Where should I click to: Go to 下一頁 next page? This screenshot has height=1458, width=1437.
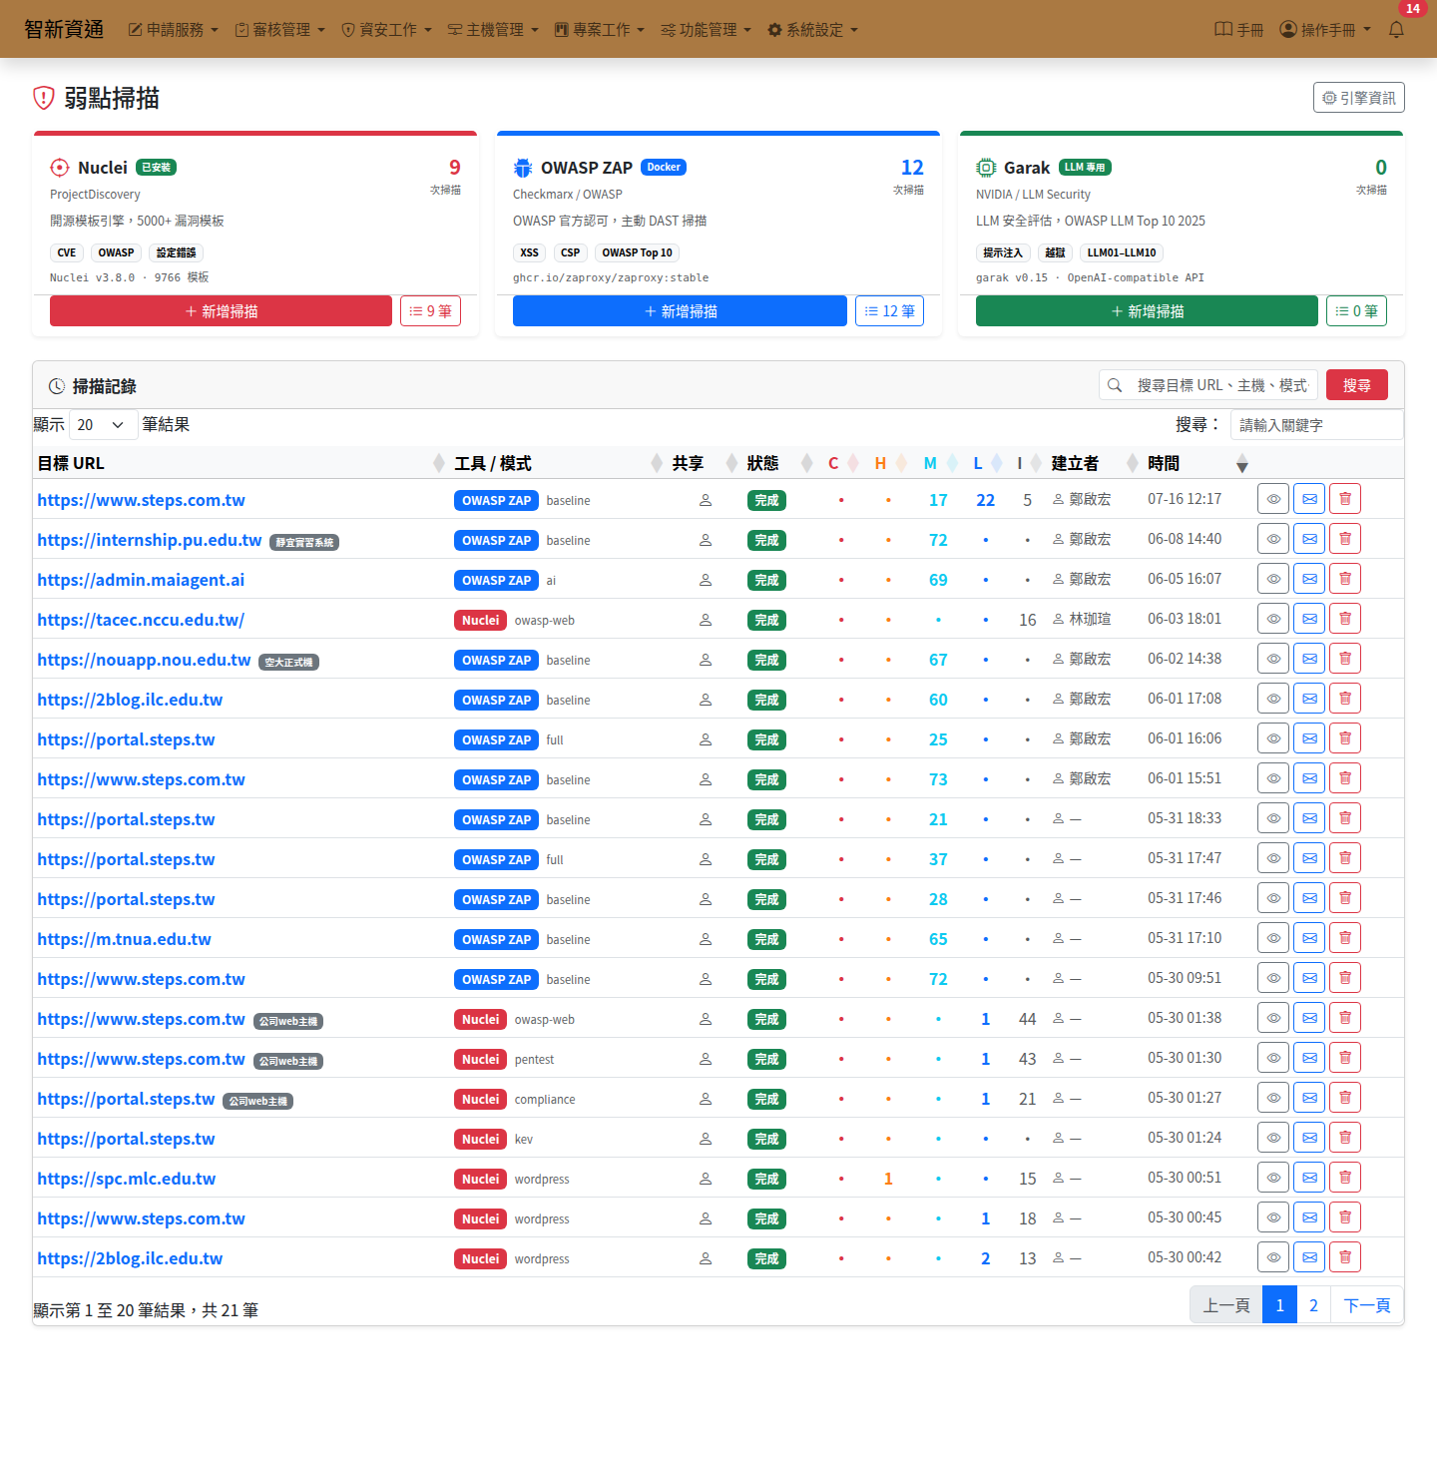[x=1367, y=1305]
